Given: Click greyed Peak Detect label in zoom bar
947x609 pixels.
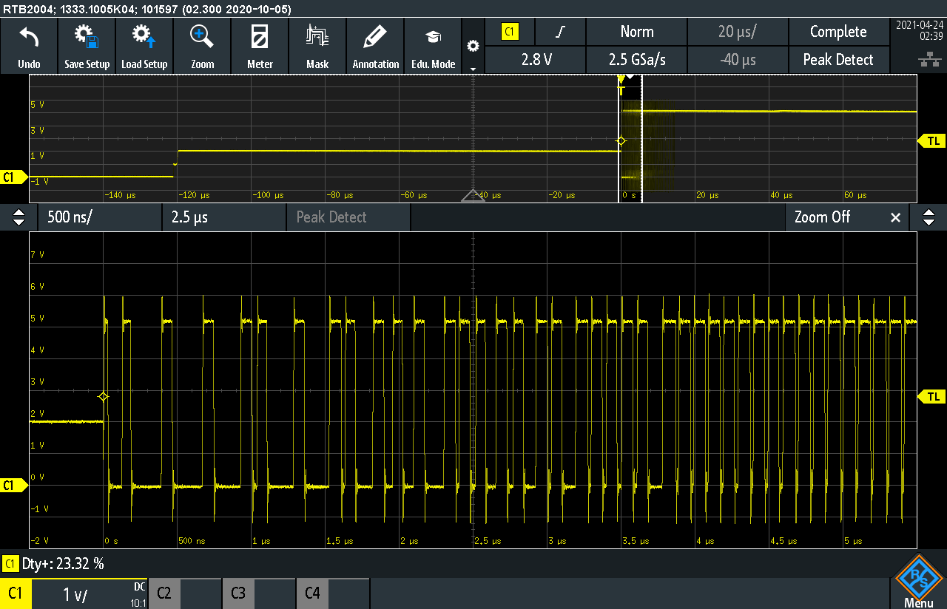Looking at the screenshot, I should 331,217.
